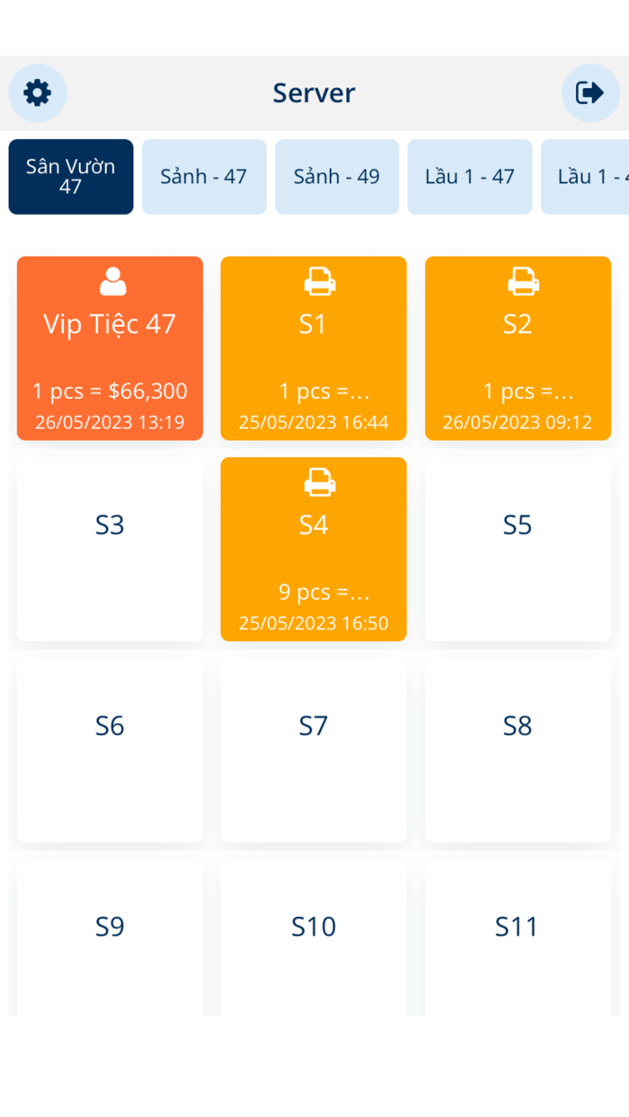Screen dimensions: 629x1117
Task: Open the settings gear icon
Action: 37,92
